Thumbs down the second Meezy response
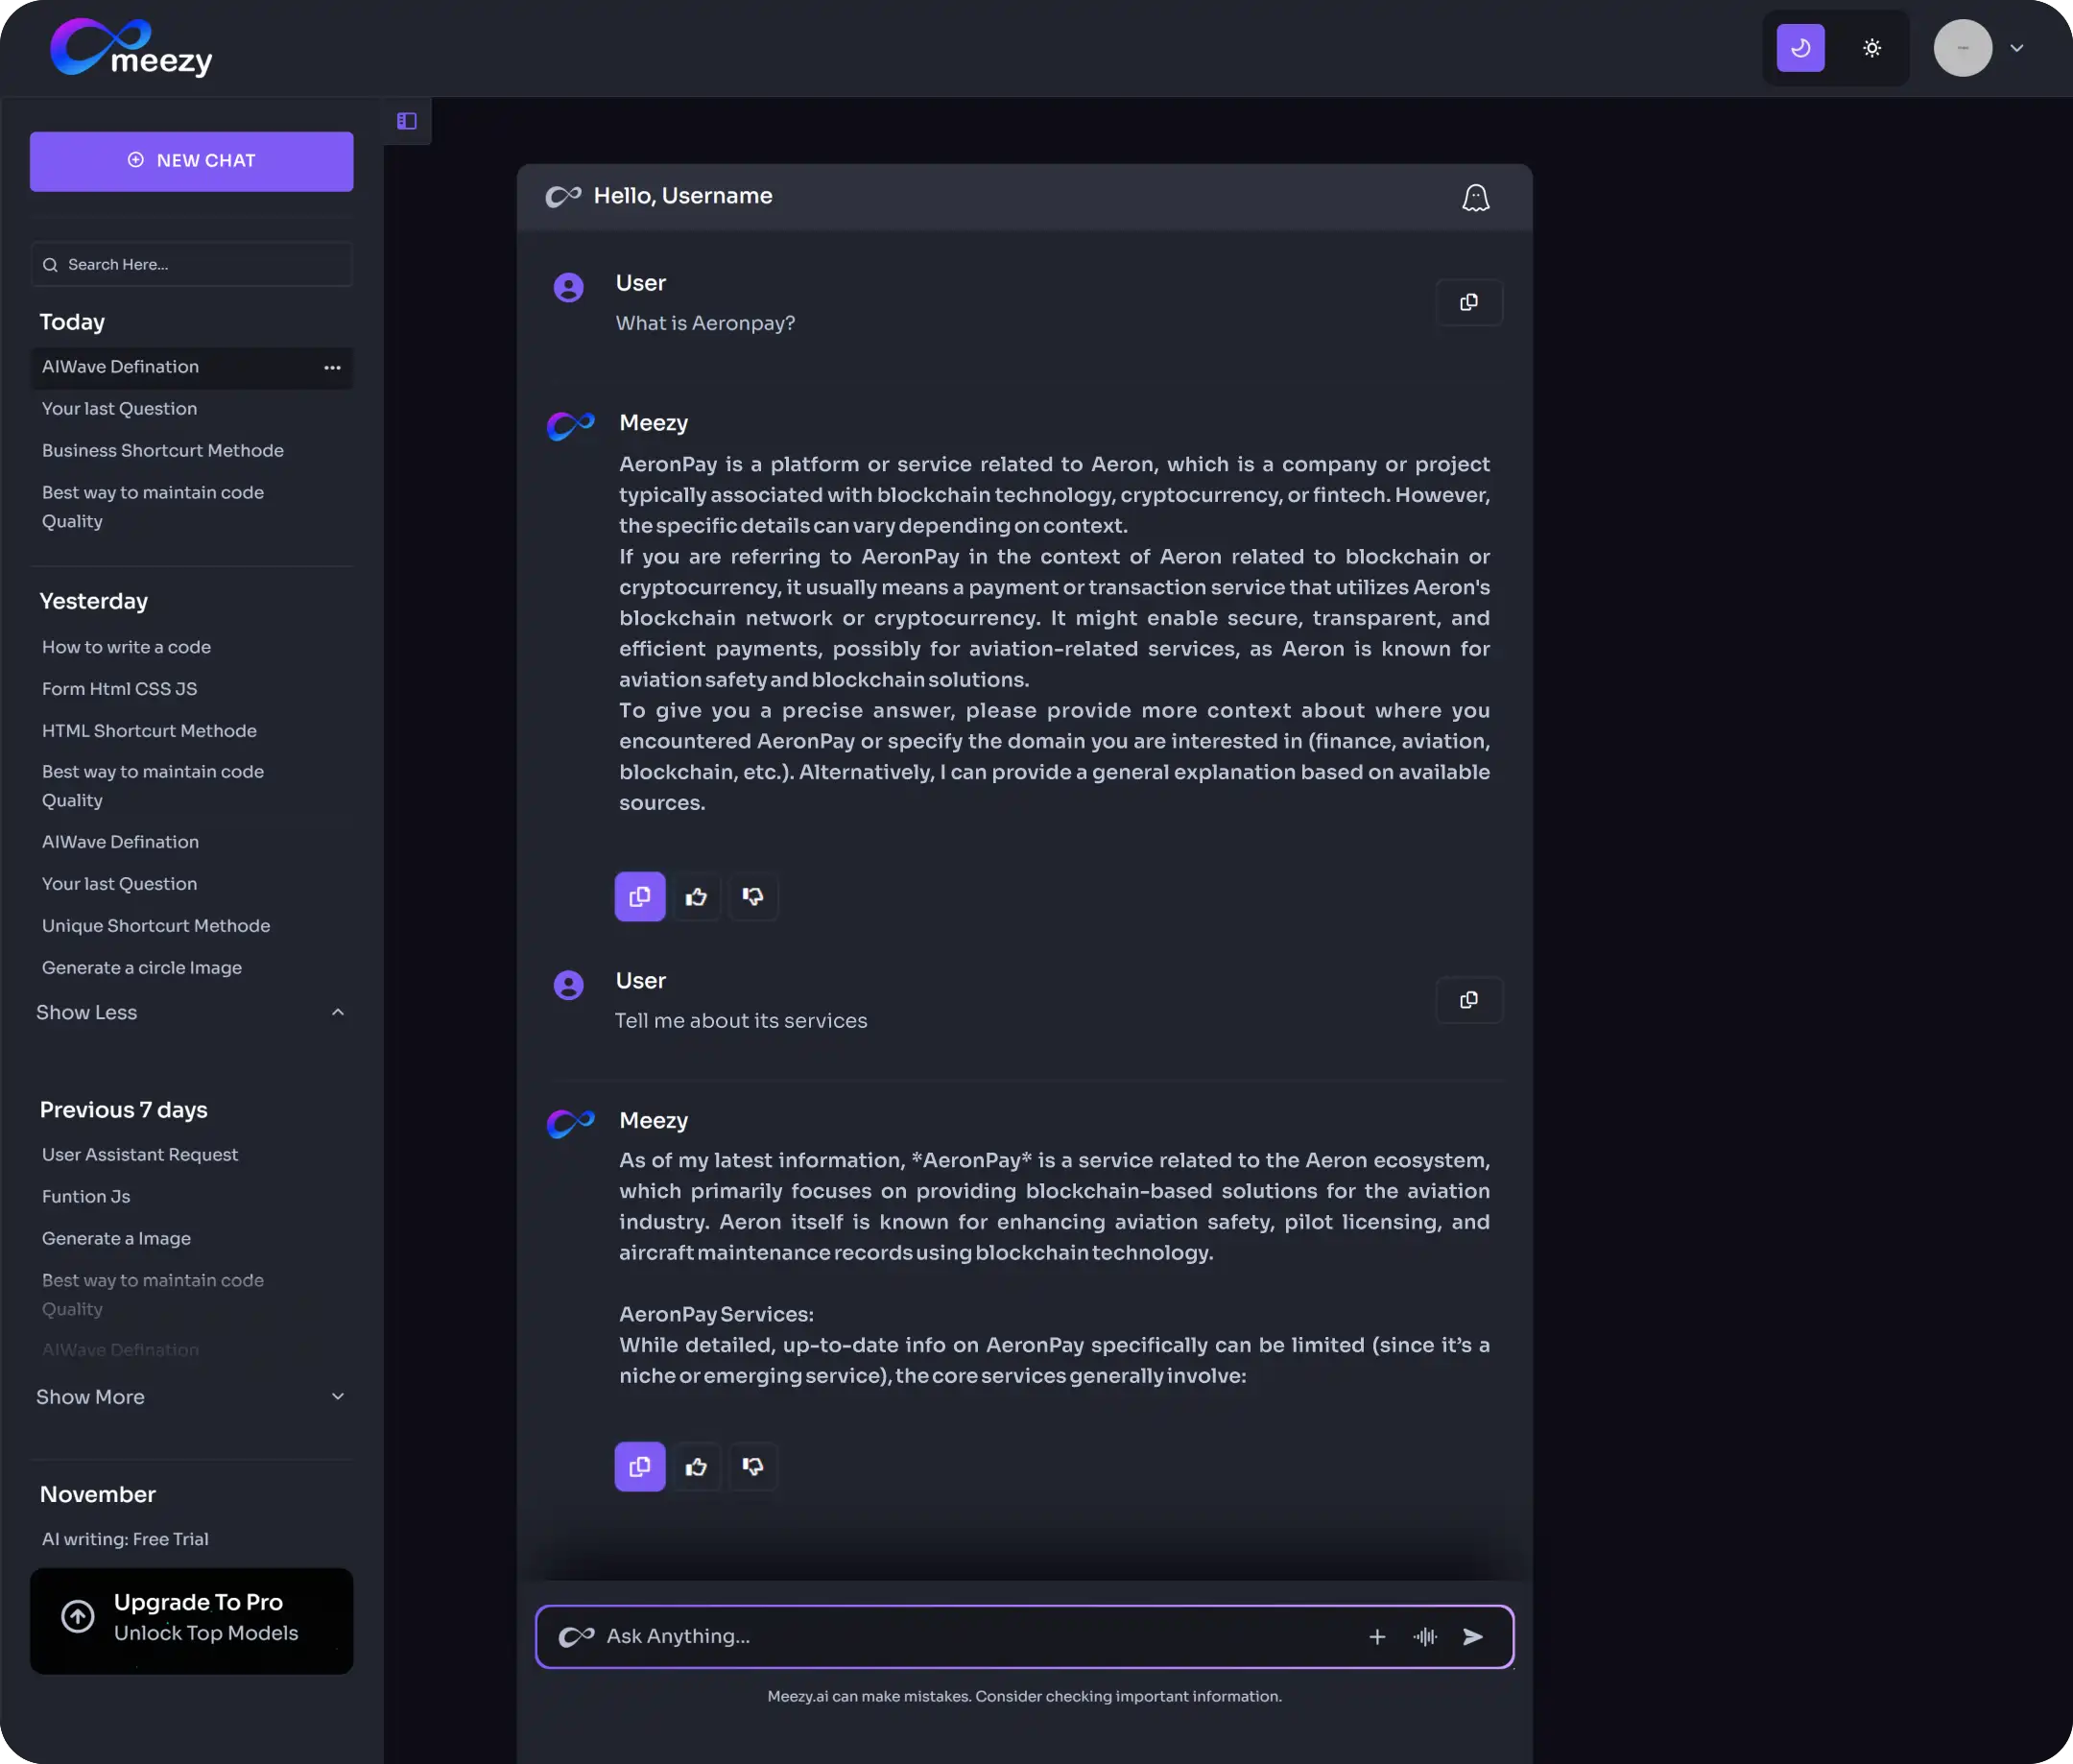2073x1764 pixels. [753, 1466]
